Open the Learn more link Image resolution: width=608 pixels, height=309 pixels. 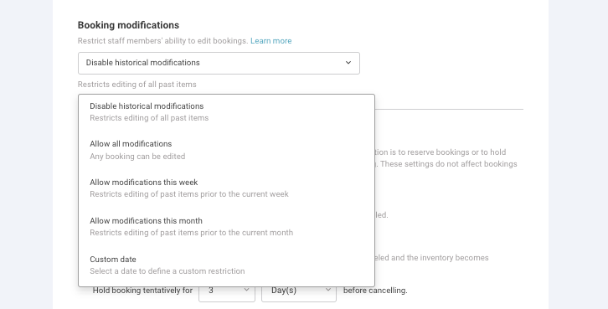coord(271,41)
